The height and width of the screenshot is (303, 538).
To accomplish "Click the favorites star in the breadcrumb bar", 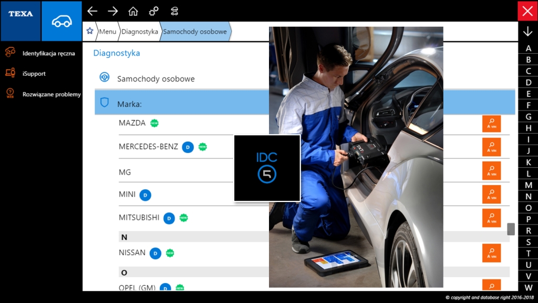I will tap(89, 31).
